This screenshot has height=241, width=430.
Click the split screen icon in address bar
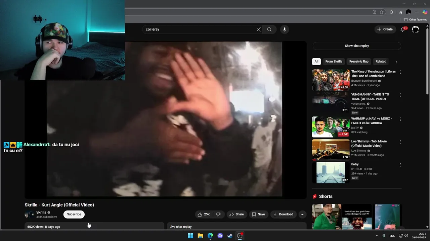(375, 12)
